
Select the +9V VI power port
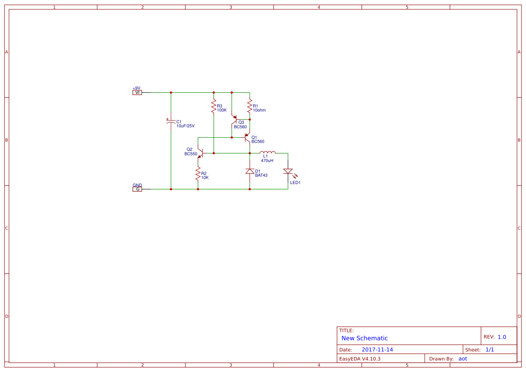click(137, 92)
